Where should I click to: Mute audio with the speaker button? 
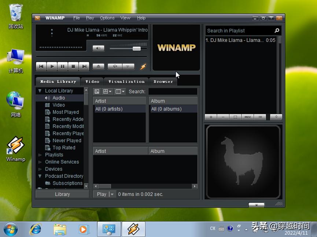click(99, 48)
